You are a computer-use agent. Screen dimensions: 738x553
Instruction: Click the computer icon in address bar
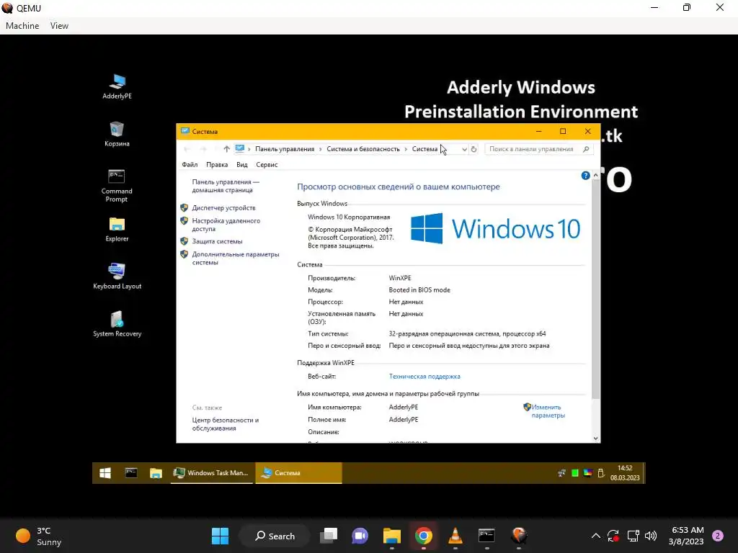240,148
